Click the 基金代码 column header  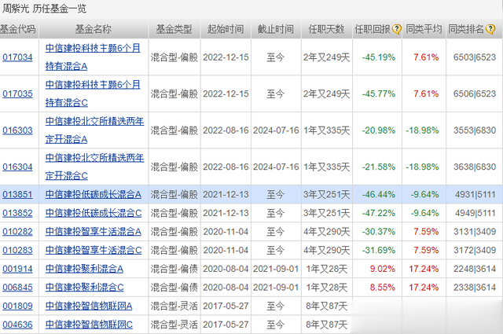click(17, 29)
